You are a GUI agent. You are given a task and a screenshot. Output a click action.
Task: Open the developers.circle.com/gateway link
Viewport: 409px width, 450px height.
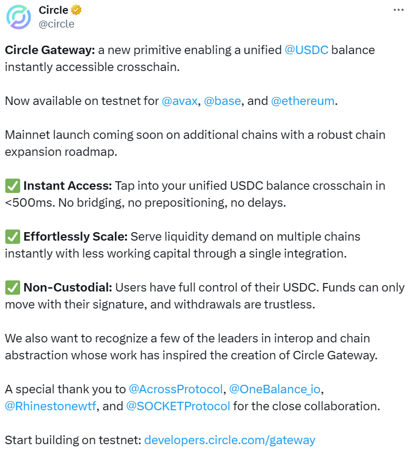pyautogui.click(x=230, y=440)
